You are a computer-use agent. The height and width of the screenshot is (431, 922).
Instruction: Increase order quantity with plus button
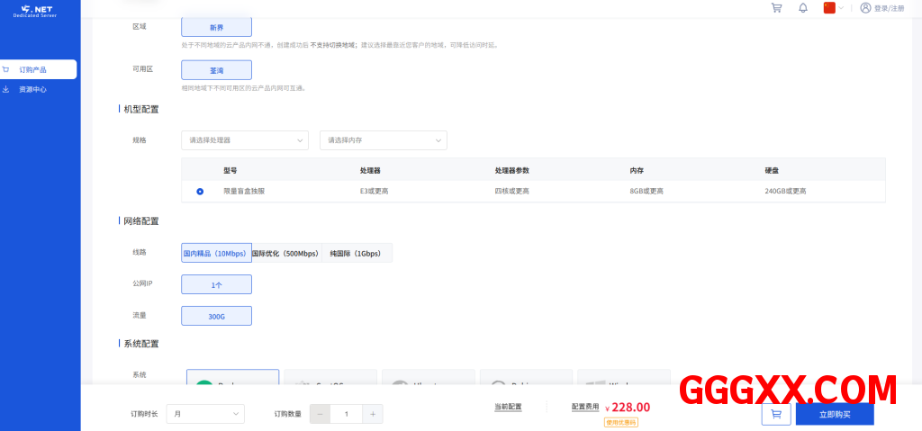click(373, 414)
